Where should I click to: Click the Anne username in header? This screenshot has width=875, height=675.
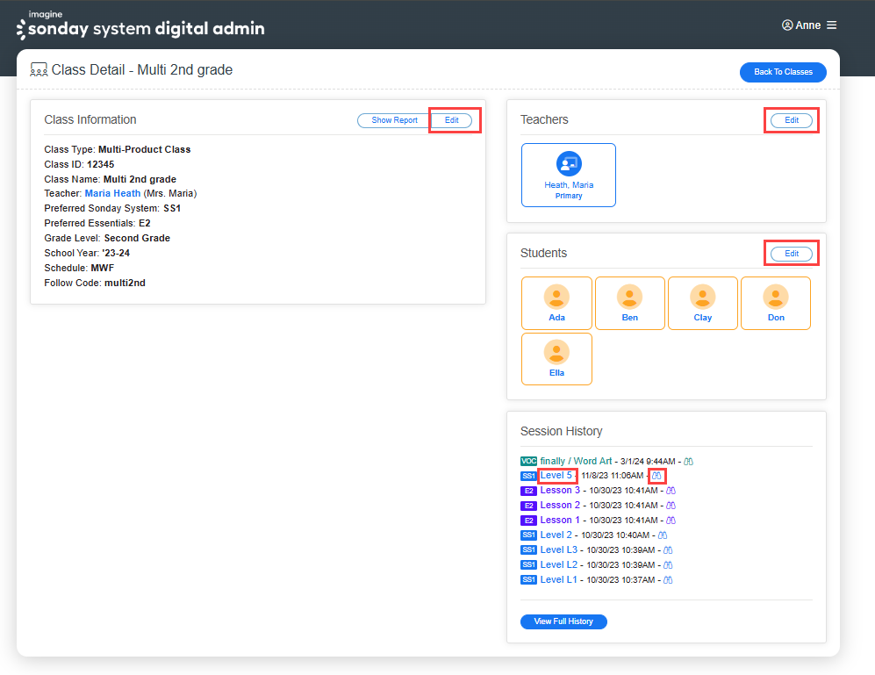point(808,25)
